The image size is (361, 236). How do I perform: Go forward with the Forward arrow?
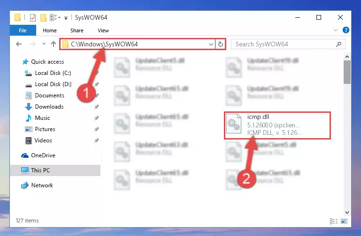(x=33, y=44)
